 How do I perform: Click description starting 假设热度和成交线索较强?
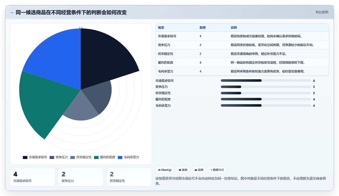tap(266, 36)
